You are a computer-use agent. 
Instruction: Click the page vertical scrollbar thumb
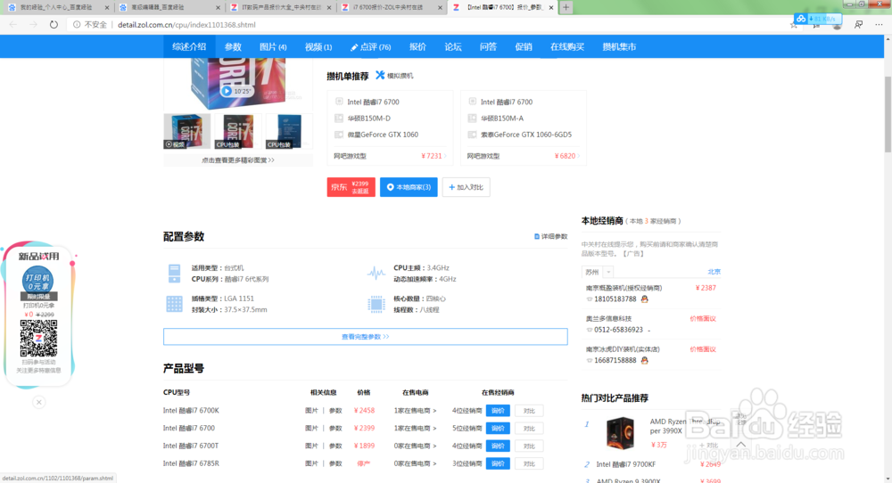click(888, 114)
